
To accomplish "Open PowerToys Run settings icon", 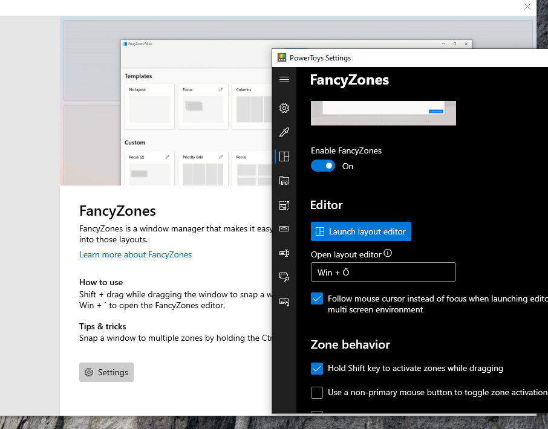I will (x=284, y=277).
